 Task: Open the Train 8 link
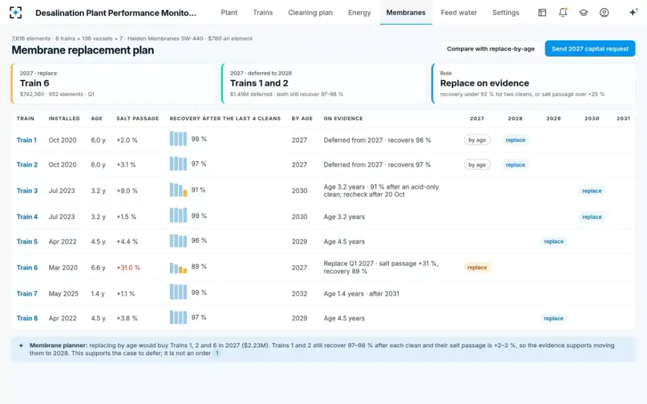point(27,318)
